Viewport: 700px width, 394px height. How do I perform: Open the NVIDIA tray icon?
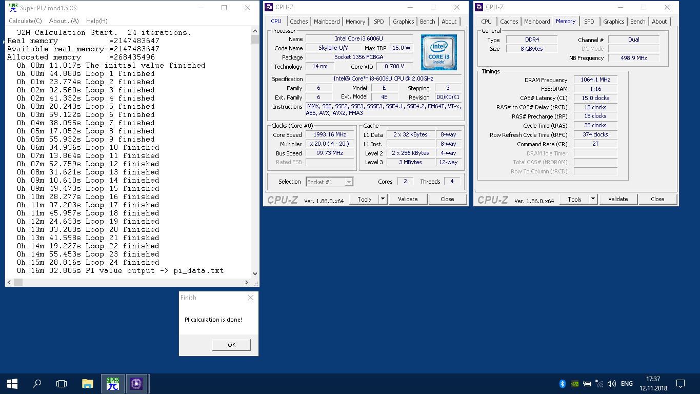tap(575, 383)
